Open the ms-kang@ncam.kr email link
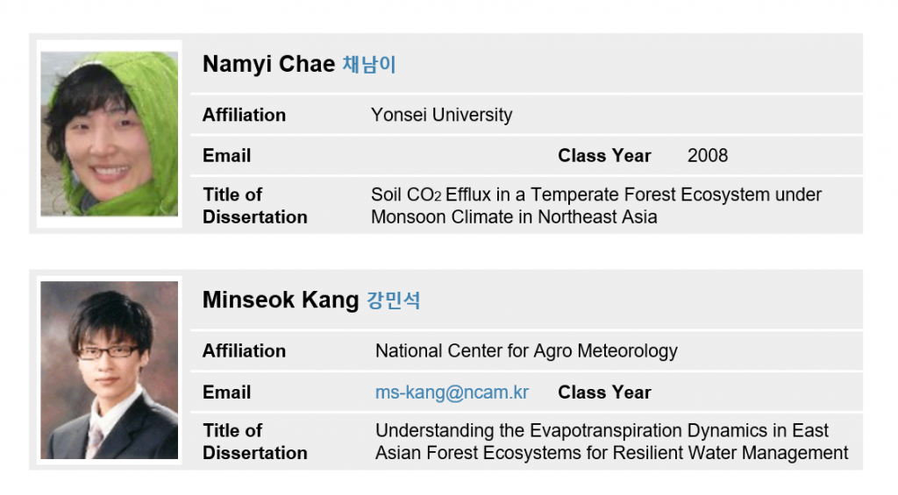The image size is (898, 495). 452,392
